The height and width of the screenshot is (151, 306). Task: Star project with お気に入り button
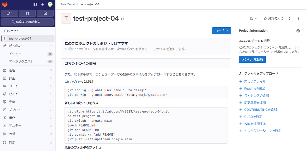(273, 18)
